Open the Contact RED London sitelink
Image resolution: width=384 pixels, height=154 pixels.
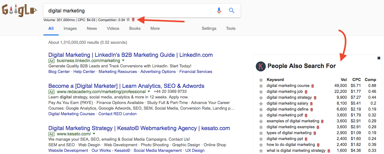[x=118, y=114]
